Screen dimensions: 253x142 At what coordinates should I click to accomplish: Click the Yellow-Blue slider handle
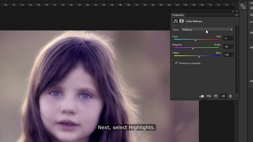199,57
